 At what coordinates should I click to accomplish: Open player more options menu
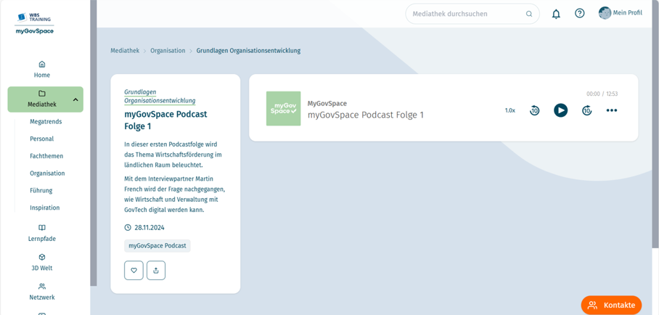tap(612, 110)
